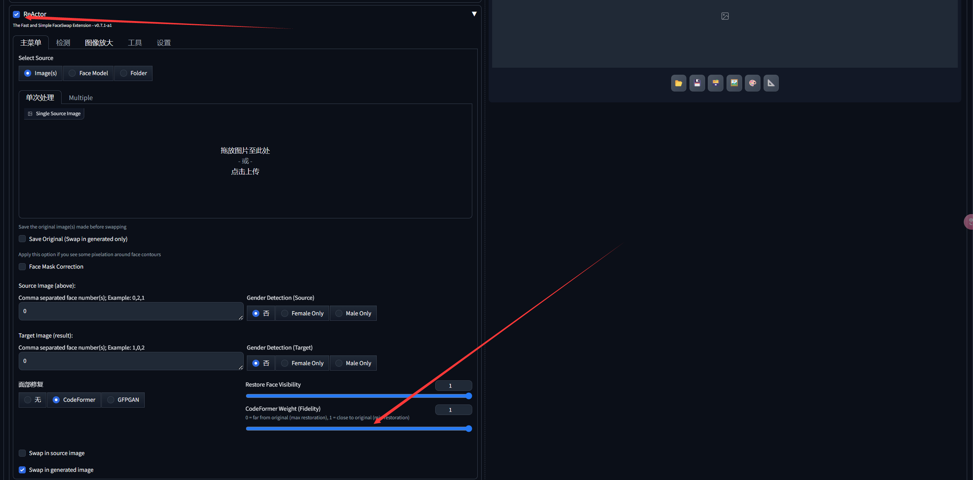Open the Multiple tab

click(81, 98)
